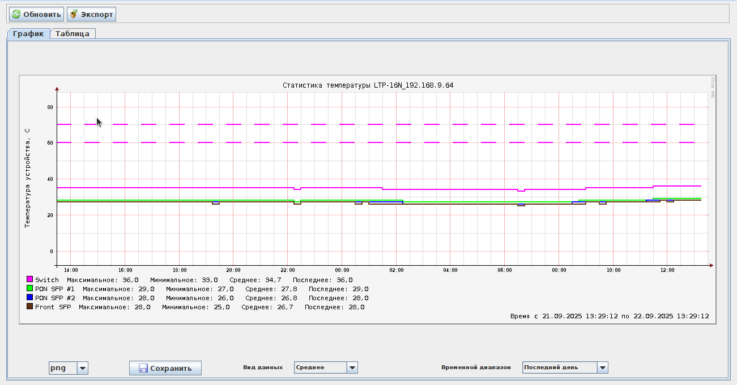Click the blue PON SFP #2 swatch

coord(29,297)
